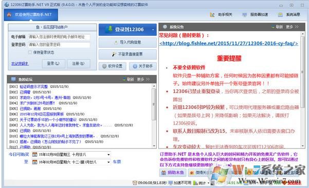Click the 不登录直接查票 button

(x=128, y=54)
